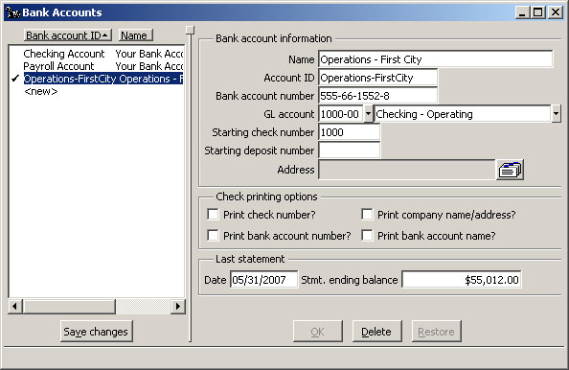569x370 pixels.
Task: Click the Restore button
Action: pos(437,331)
